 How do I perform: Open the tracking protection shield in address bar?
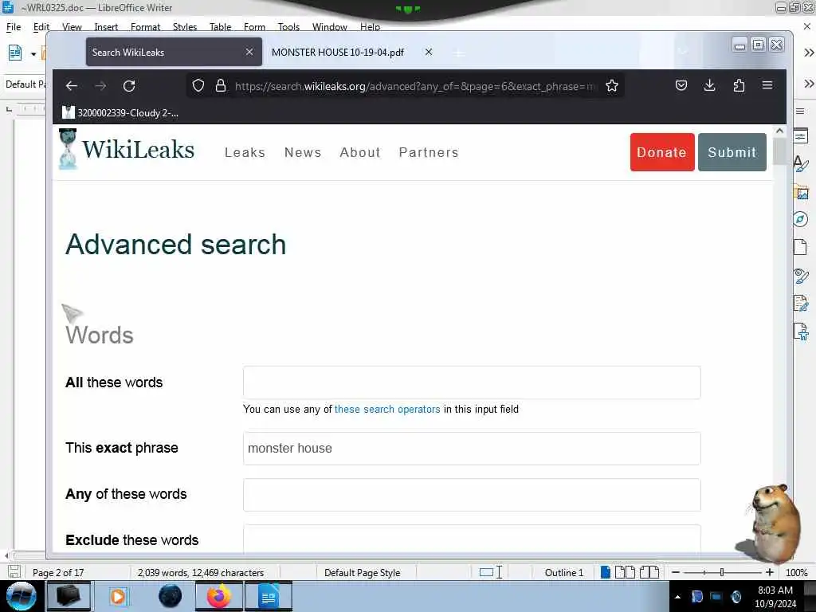pos(198,86)
